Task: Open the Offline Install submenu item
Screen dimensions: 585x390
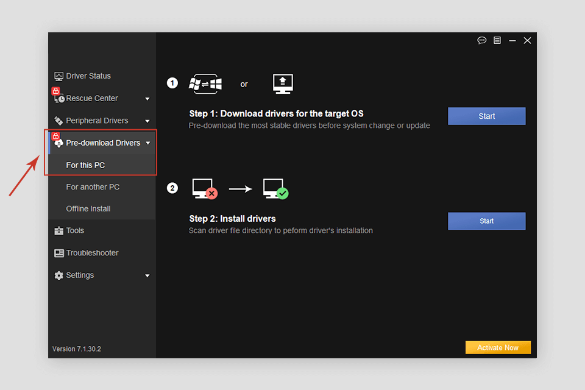Action: click(x=88, y=209)
